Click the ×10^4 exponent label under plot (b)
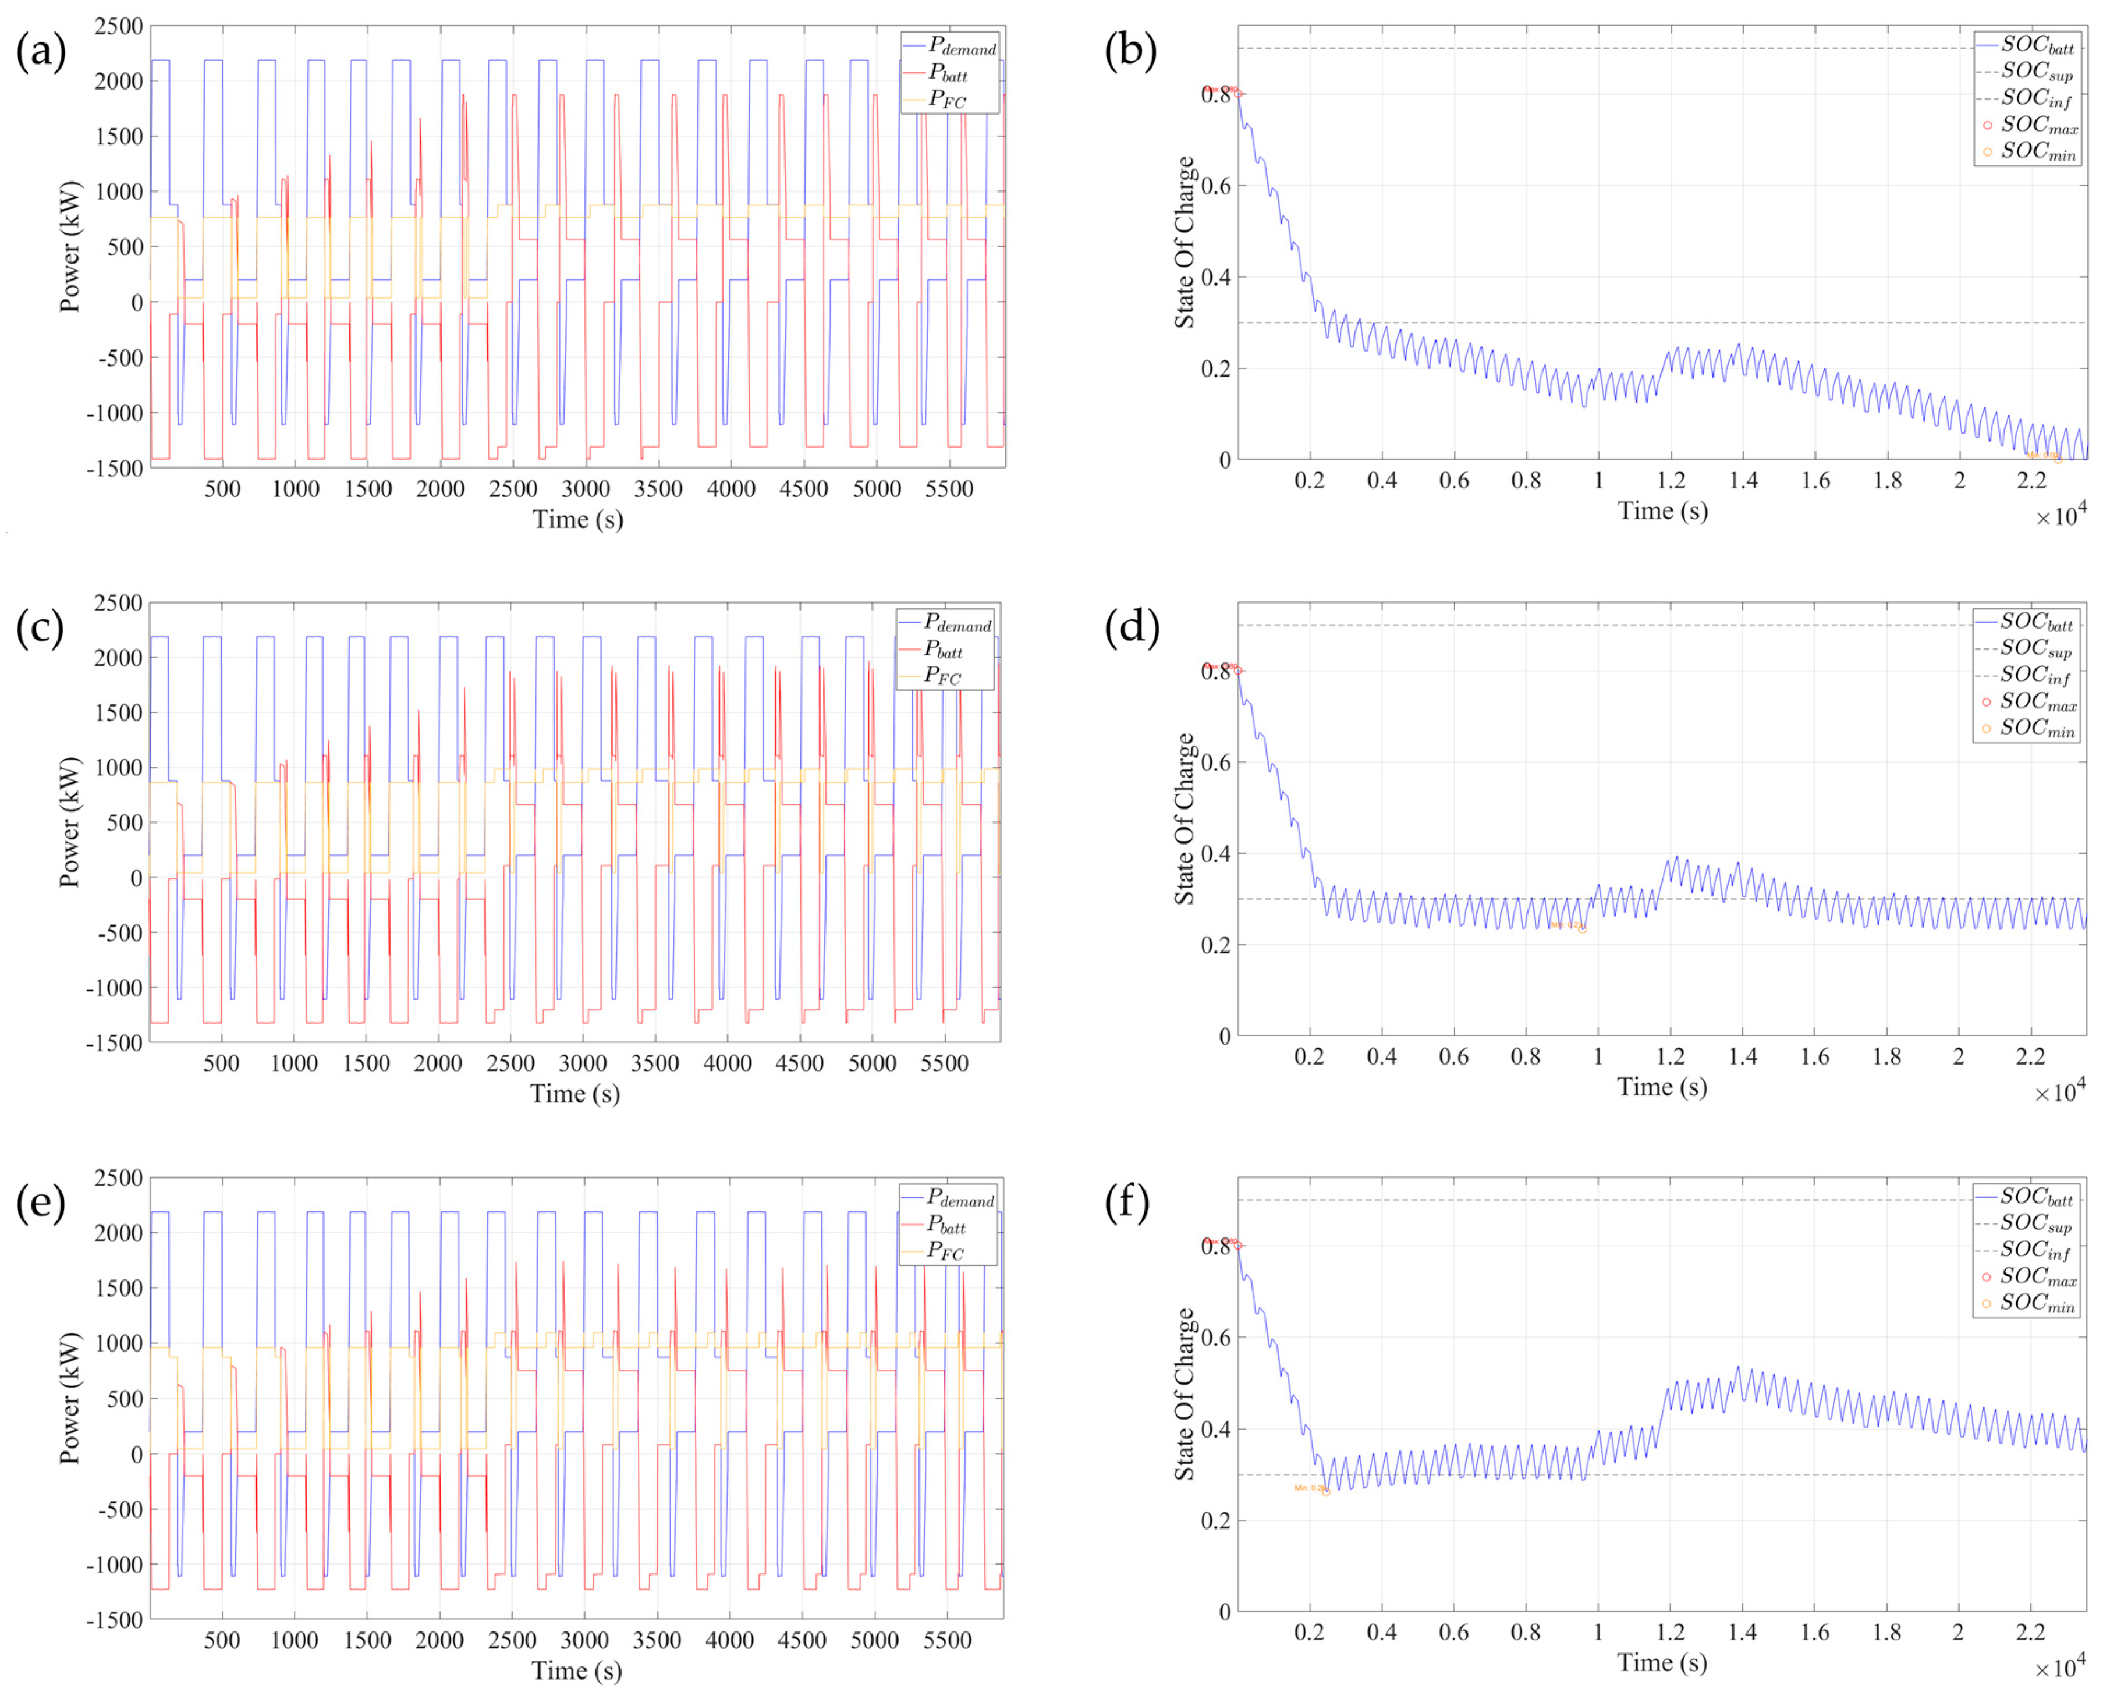 (x=2061, y=516)
